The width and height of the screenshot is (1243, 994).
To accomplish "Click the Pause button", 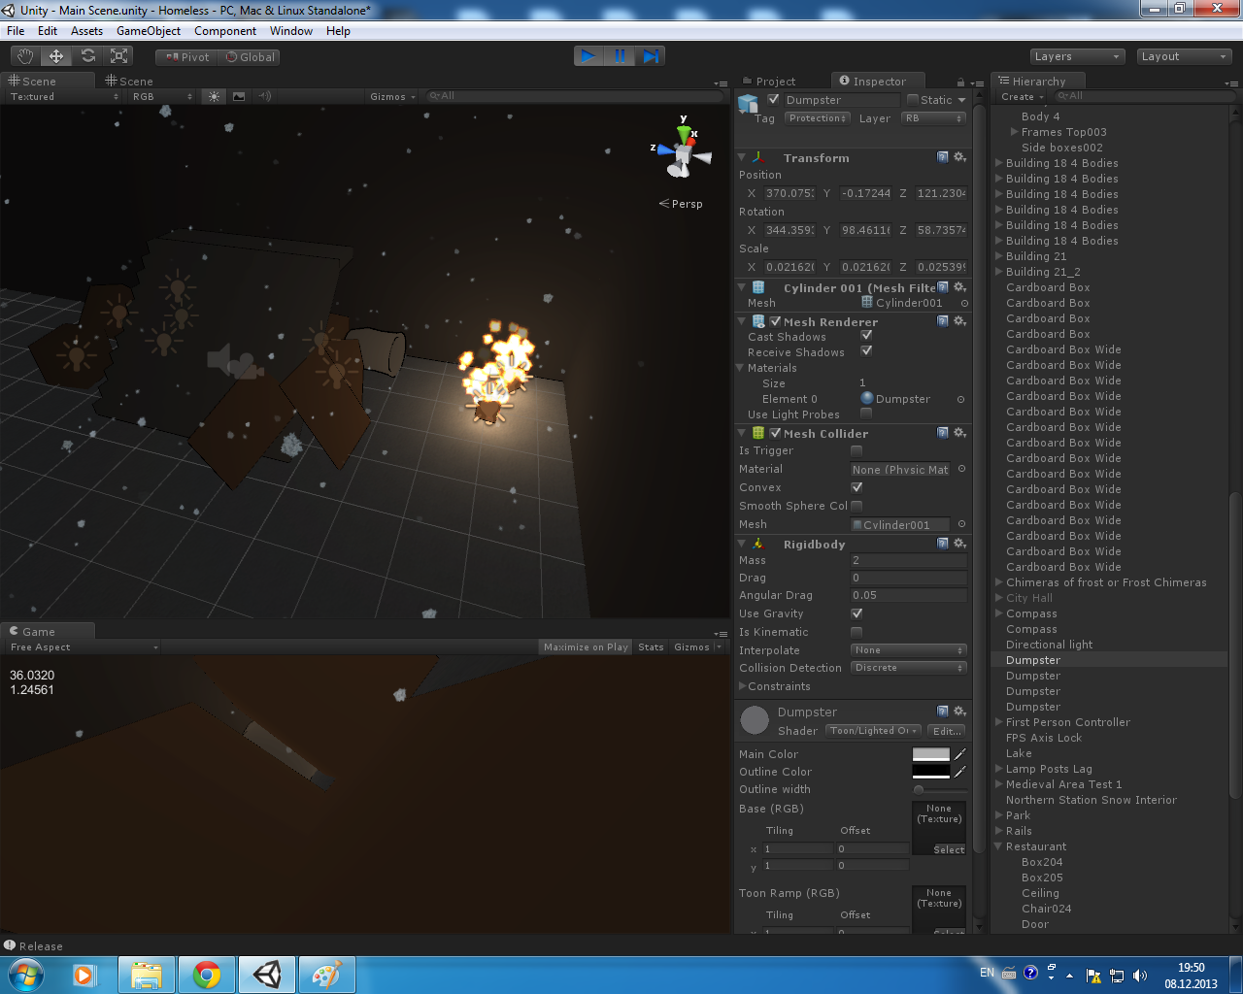I will (620, 56).
